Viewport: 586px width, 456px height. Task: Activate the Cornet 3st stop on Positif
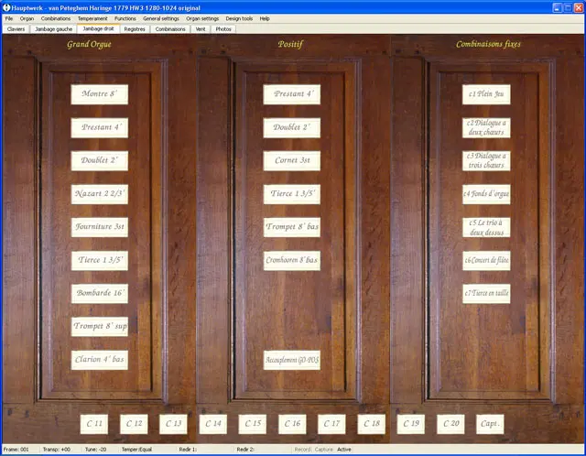point(291,160)
